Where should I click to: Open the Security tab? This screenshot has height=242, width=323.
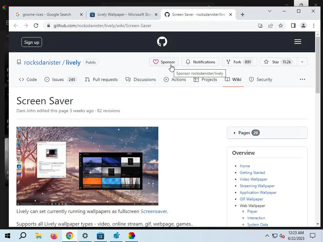click(261, 79)
